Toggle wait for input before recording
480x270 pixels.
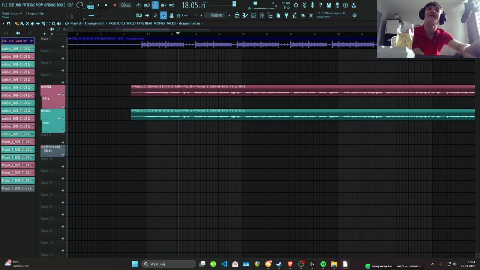[x=147, y=5]
